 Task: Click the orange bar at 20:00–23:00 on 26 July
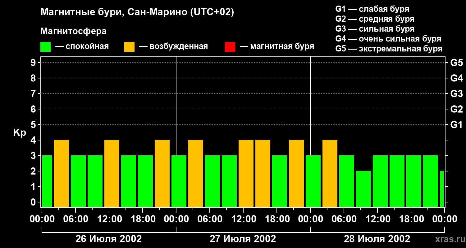tap(162, 174)
